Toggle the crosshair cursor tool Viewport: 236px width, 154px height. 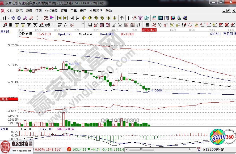[128, 18]
